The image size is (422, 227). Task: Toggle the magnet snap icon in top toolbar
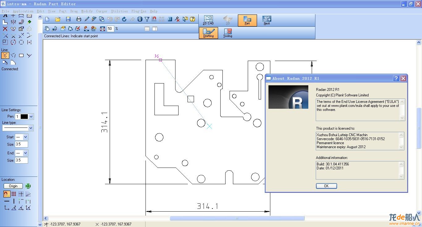[154, 19]
